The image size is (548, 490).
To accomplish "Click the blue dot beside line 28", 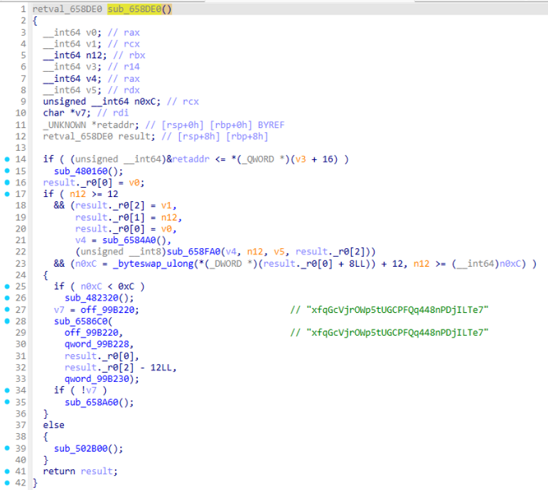I will coord(8,321).
